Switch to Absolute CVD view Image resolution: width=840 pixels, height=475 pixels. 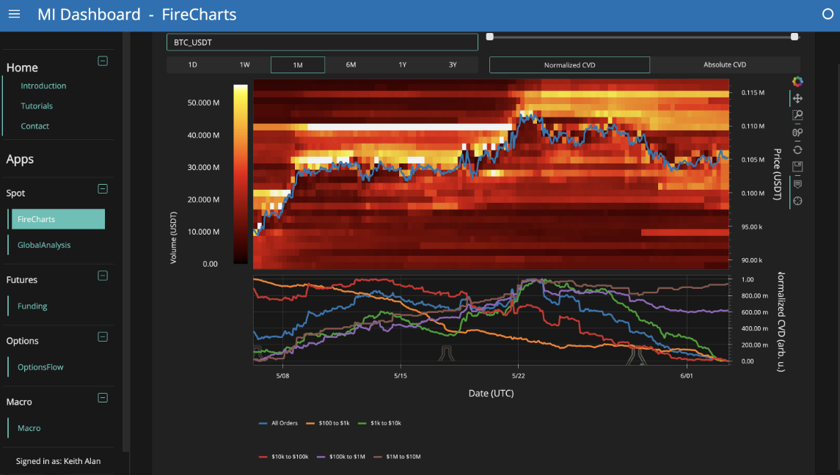click(724, 65)
